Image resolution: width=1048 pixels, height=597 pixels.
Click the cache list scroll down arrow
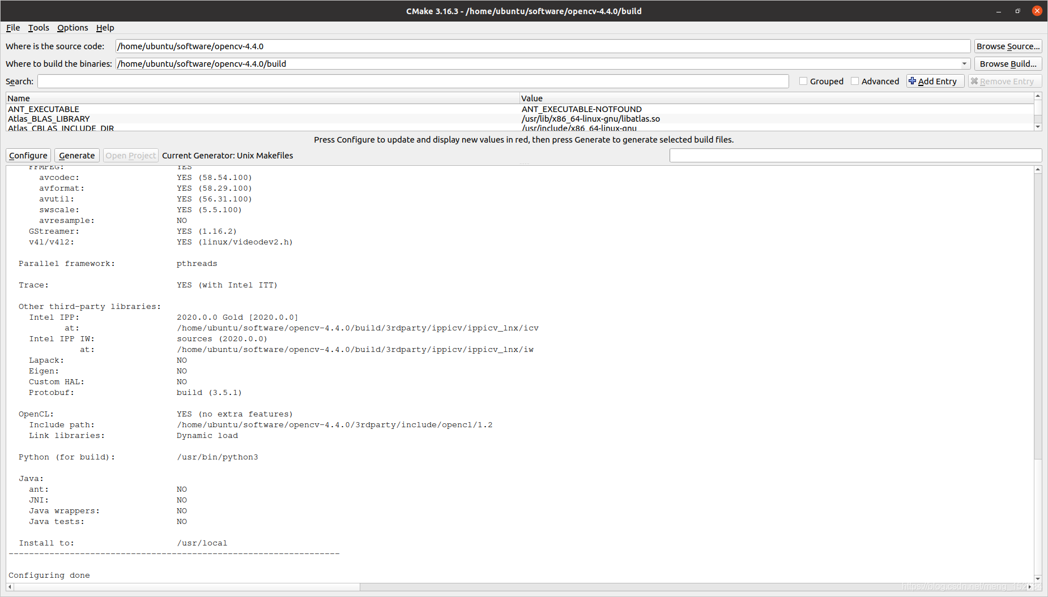click(x=1038, y=127)
